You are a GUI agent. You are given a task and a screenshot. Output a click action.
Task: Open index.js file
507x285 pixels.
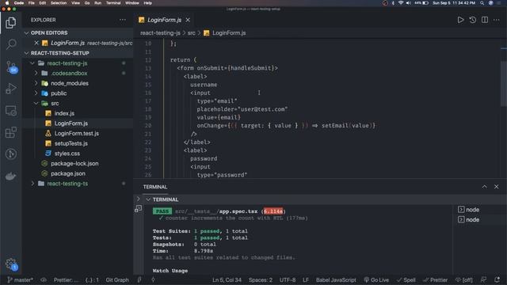[64, 113]
